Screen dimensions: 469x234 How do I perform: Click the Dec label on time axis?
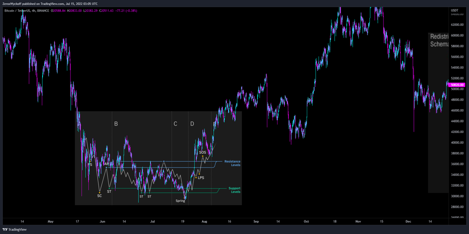click(x=408, y=222)
